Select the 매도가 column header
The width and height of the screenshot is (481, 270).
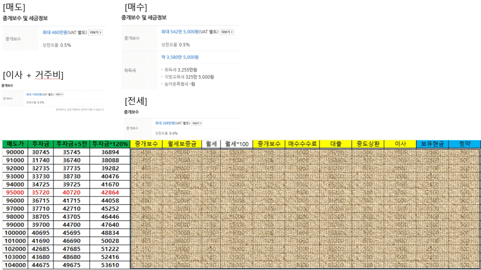coord(15,144)
